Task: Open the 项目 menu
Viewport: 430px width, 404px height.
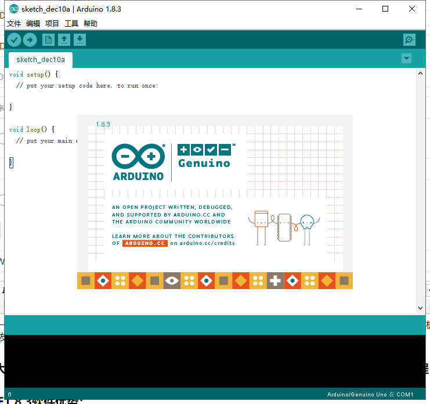Action: point(52,24)
